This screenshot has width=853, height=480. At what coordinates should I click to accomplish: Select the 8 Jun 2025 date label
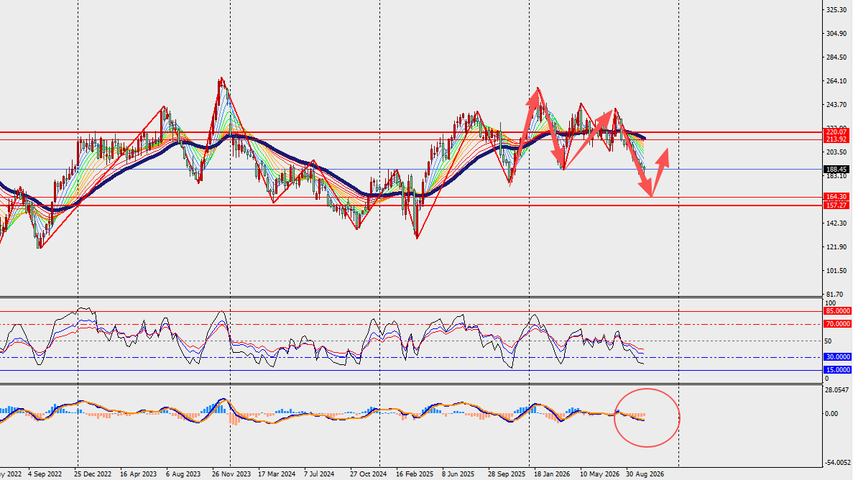(x=458, y=474)
